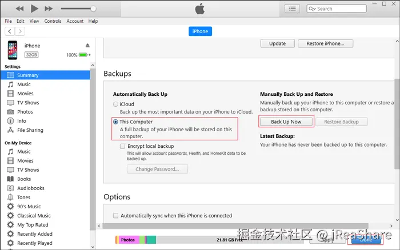The height and width of the screenshot is (250, 400).
Task: Click the sidebar scroll down arrow
Action: point(93,247)
